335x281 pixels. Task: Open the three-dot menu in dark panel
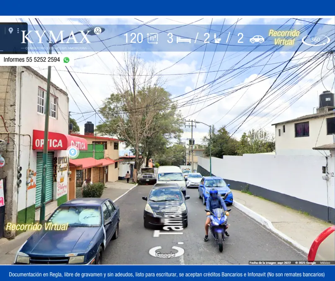(x=18, y=31)
